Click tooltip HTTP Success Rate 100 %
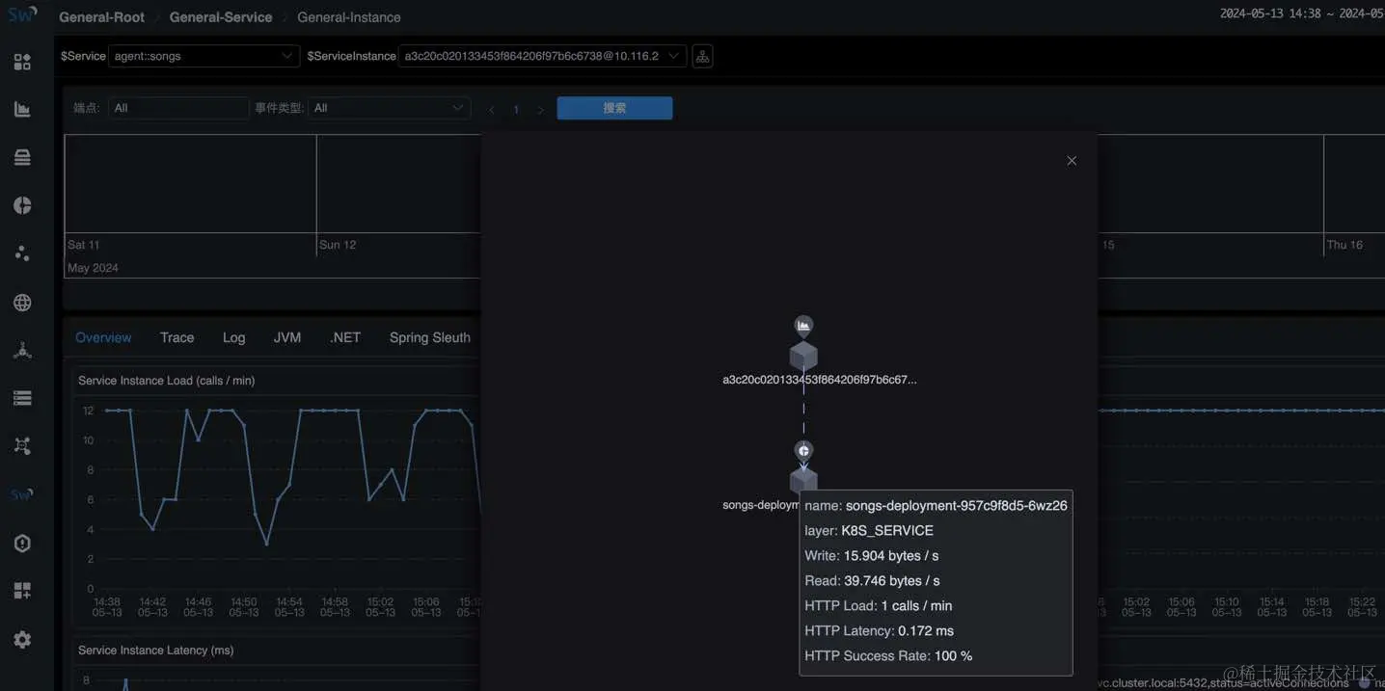1385x691 pixels. 888,656
